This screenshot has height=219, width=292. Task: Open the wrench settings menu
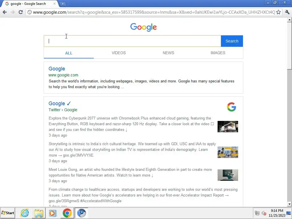287,12
